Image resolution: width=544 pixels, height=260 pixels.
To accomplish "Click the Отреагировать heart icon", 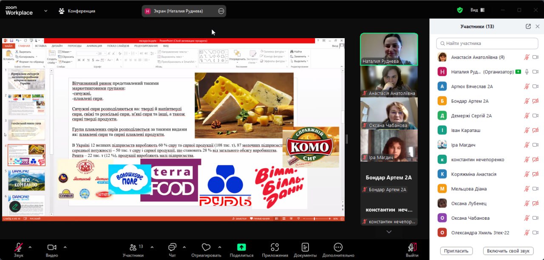I will (x=206, y=247).
